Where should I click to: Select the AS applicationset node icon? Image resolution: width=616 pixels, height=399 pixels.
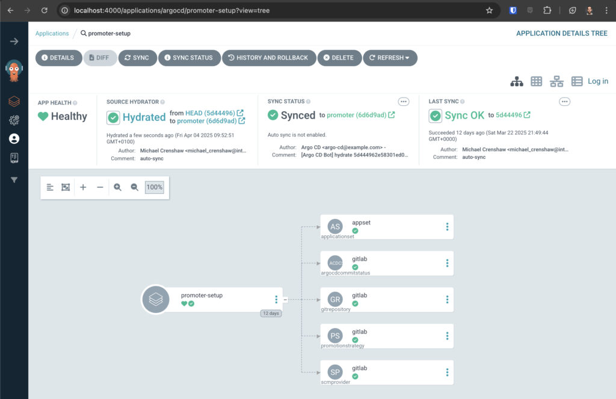coord(335,227)
